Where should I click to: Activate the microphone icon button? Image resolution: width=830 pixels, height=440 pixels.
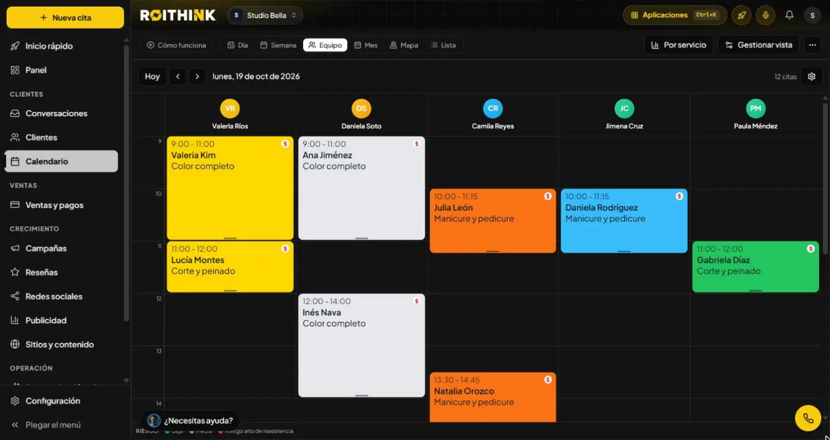(x=765, y=15)
